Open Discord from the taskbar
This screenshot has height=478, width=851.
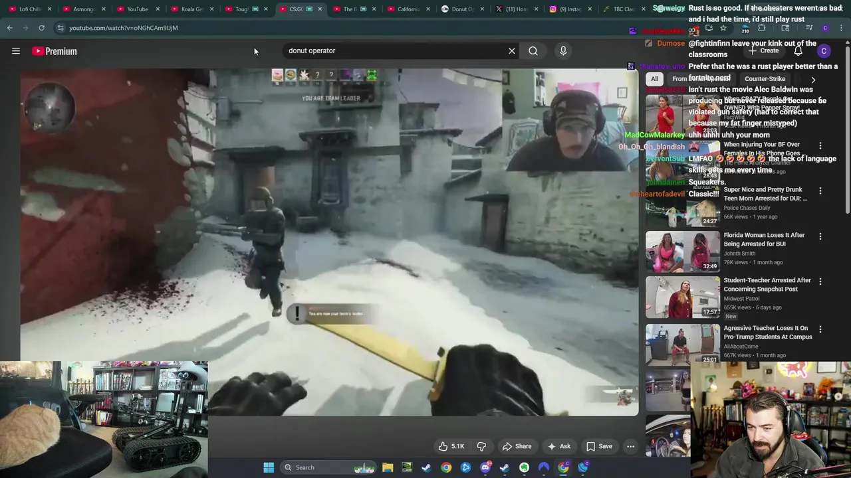coord(485,467)
